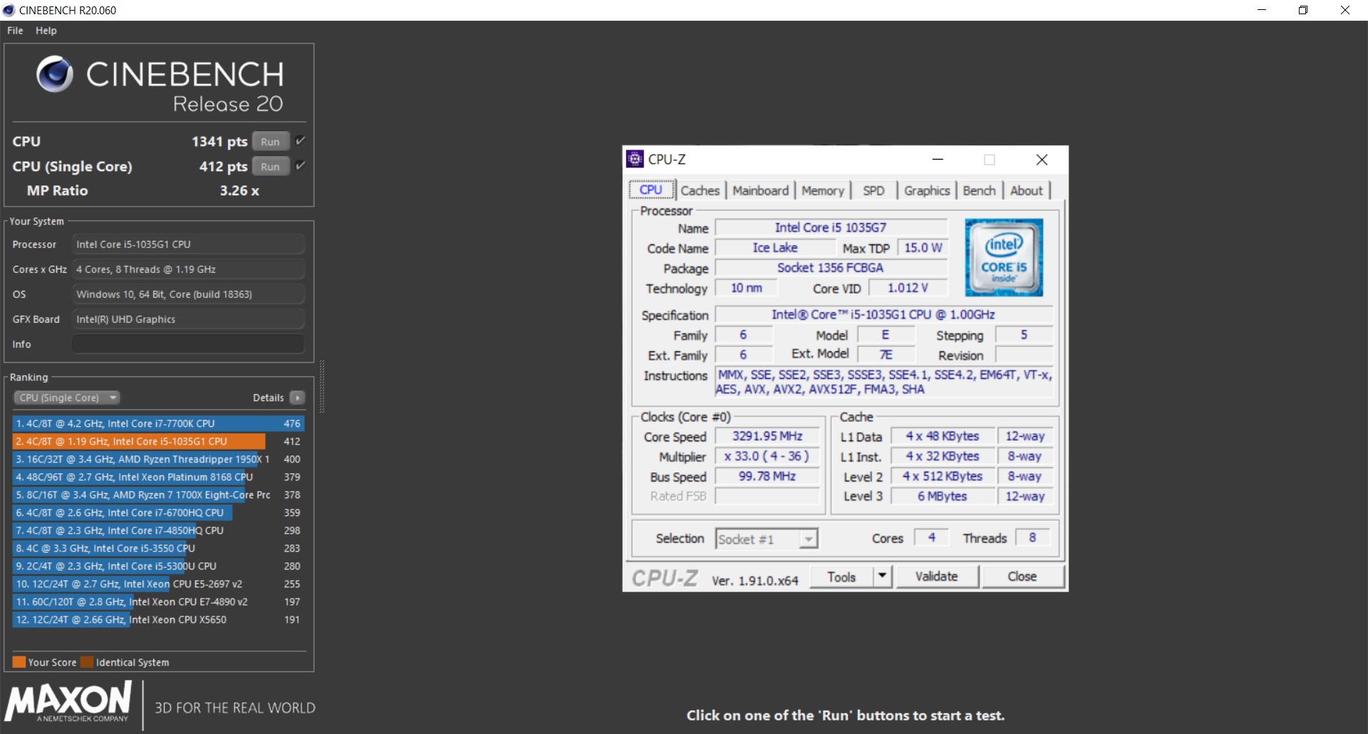
Task: Switch to the Bench tab in CPU-Z
Action: [979, 190]
